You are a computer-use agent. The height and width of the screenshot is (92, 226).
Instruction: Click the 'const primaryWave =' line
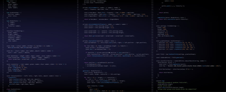tap(109, 13)
